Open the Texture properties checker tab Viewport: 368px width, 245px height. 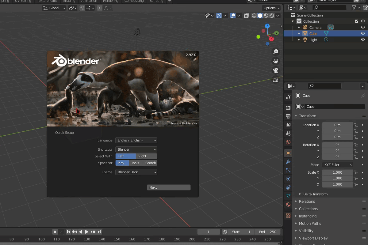(x=288, y=215)
